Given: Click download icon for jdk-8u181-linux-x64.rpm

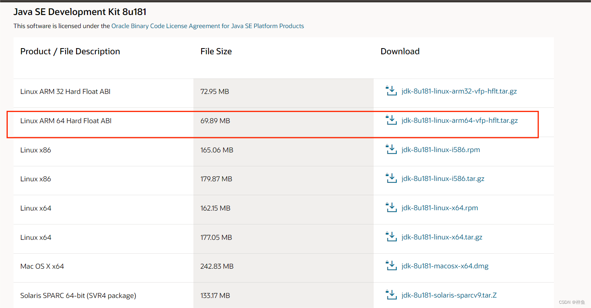Looking at the screenshot, I should pos(391,208).
